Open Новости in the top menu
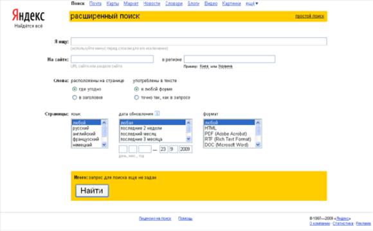This screenshot has height=231, width=373. pyautogui.click(x=152, y=4)
